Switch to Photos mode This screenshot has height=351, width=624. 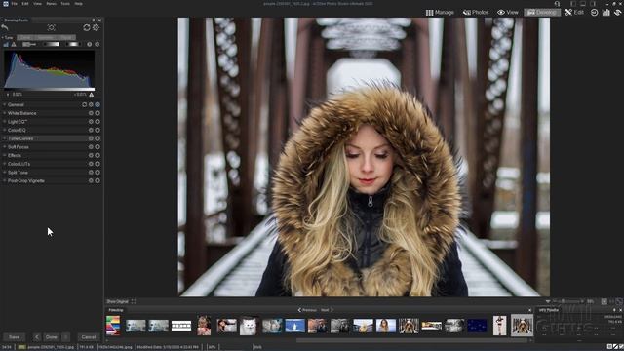click(476, 13)
